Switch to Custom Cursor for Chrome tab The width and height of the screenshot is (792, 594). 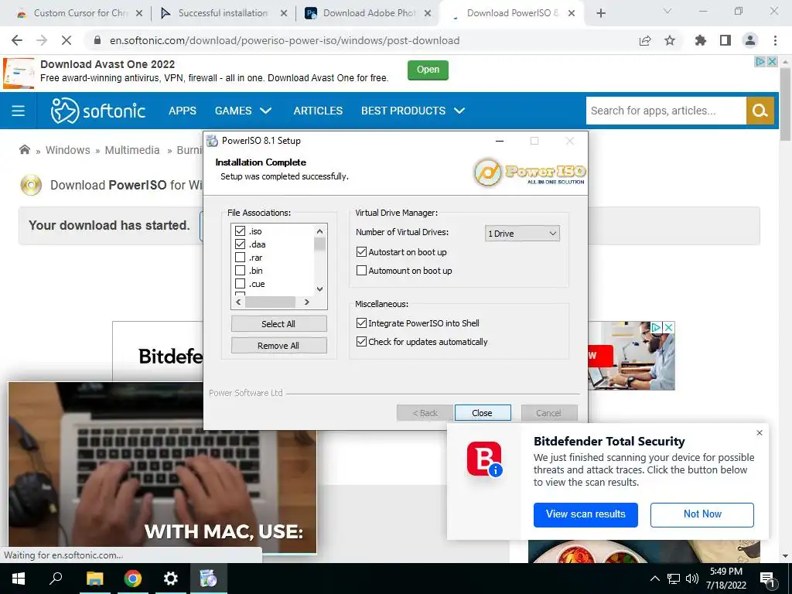pyautogui.click(x=78, y=13)
